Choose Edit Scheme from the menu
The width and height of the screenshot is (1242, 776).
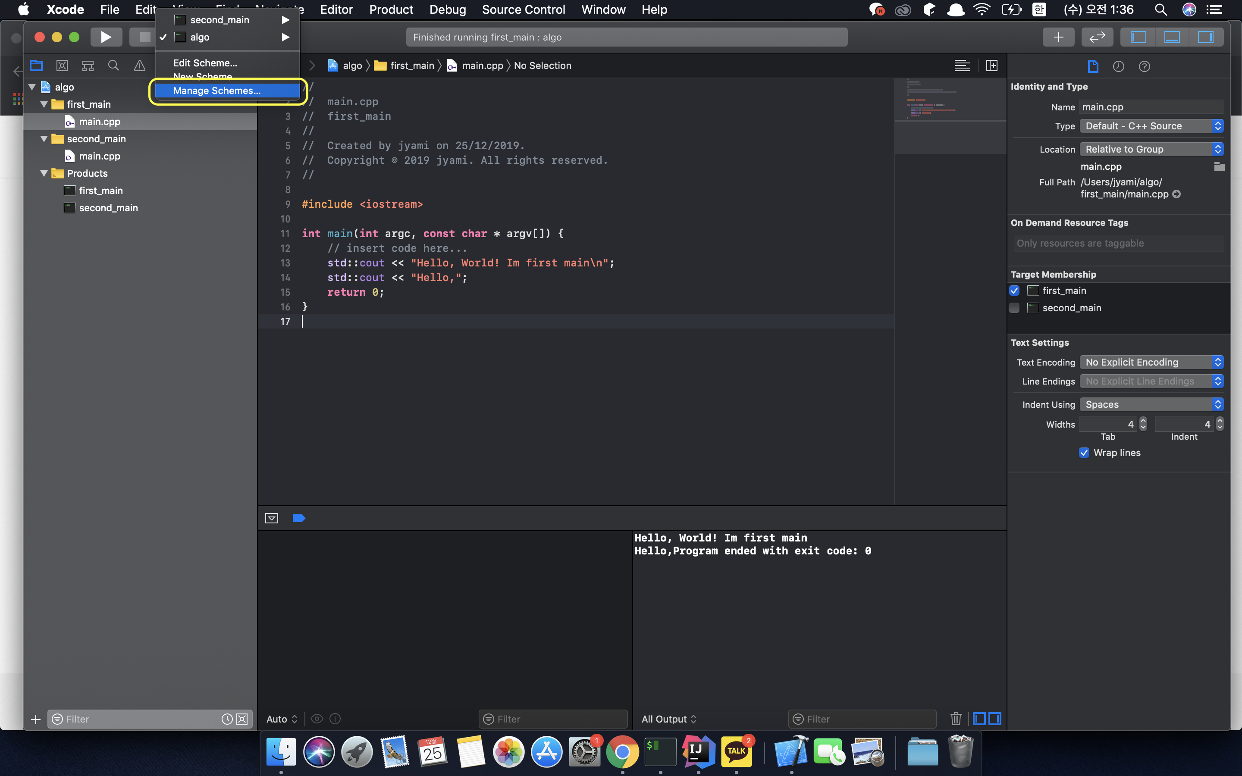(205, 63)
